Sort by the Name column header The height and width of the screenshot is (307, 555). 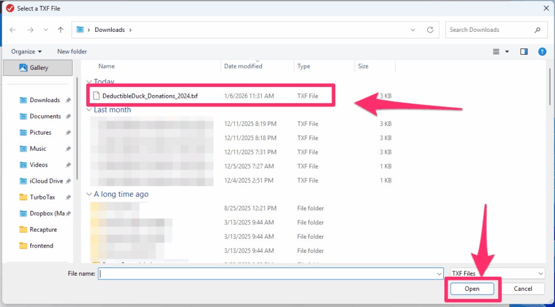[107, 66]
